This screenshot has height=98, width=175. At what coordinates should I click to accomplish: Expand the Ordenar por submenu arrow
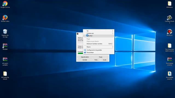click(113, 33)
